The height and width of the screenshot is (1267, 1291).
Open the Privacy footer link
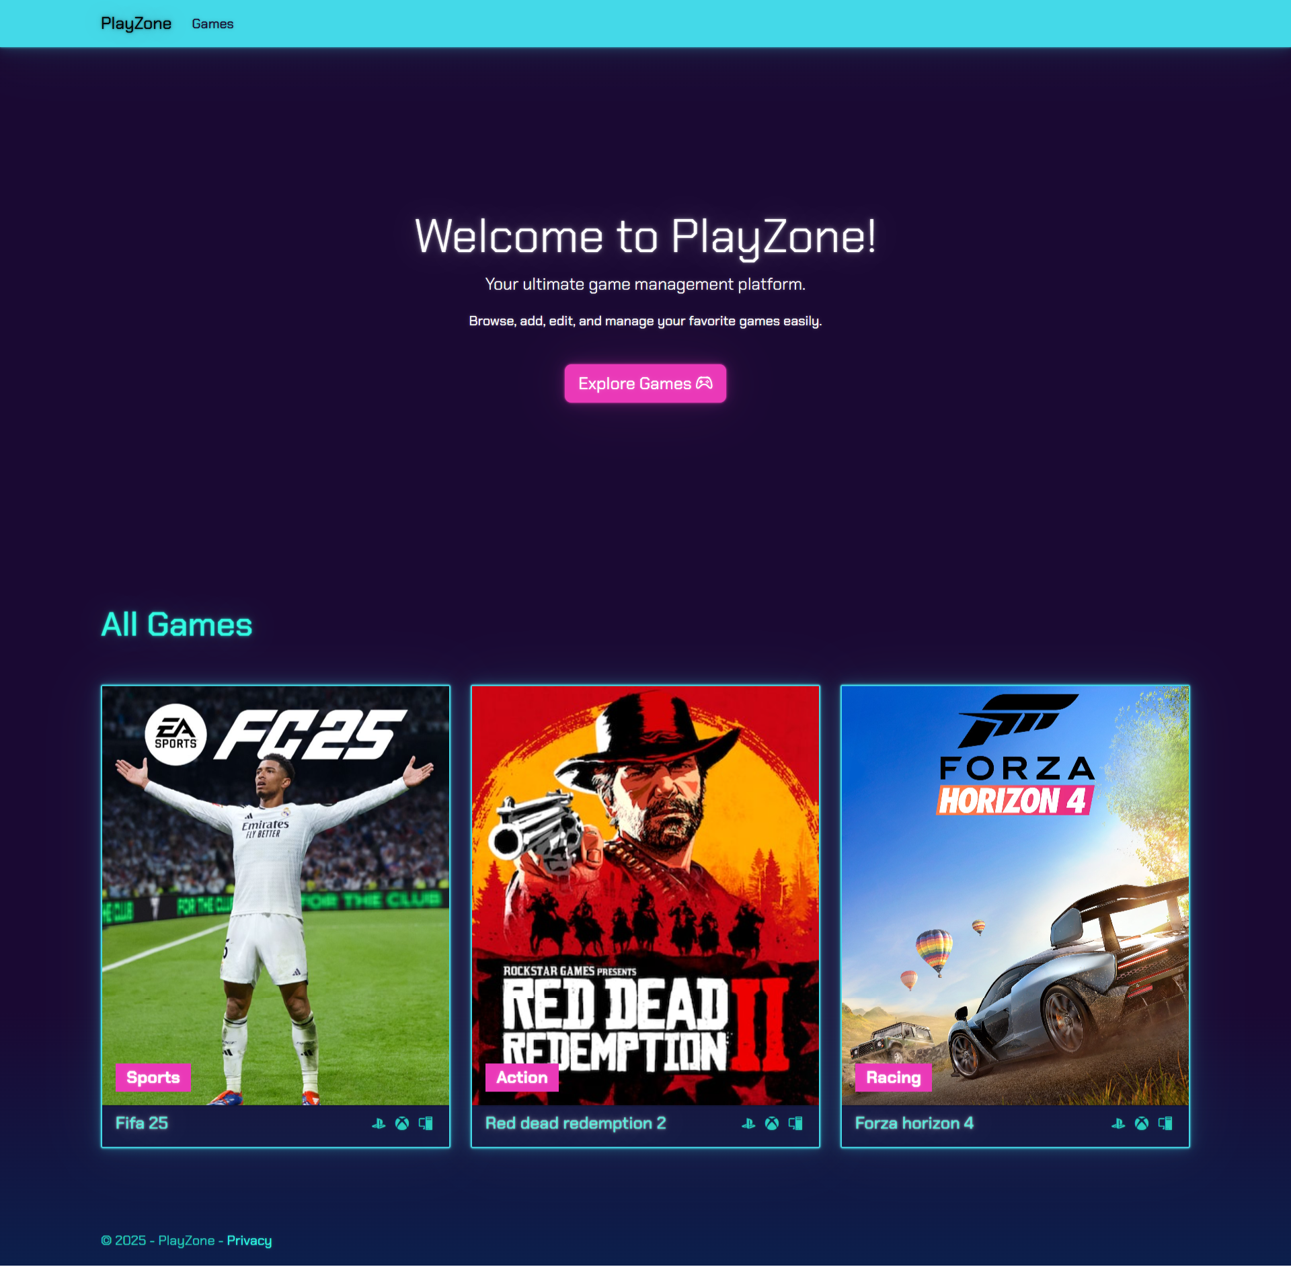(x=249, y=1241)
